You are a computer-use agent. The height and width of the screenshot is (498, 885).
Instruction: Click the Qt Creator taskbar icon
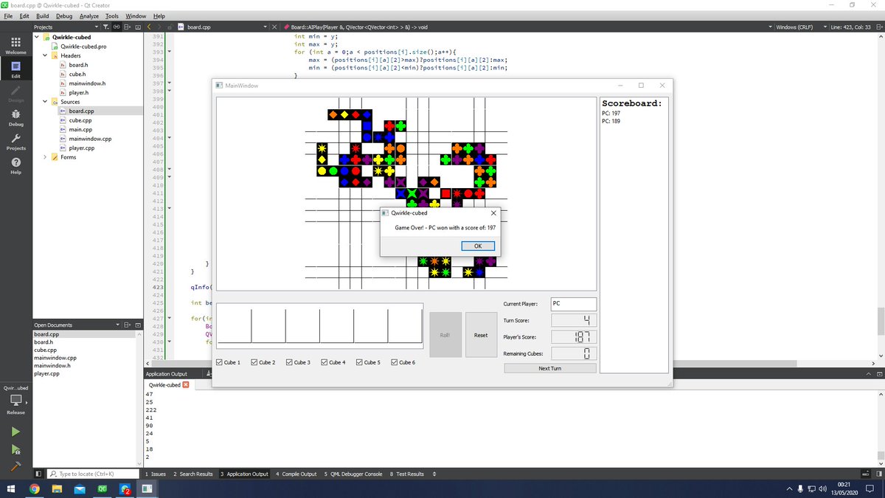102,489
